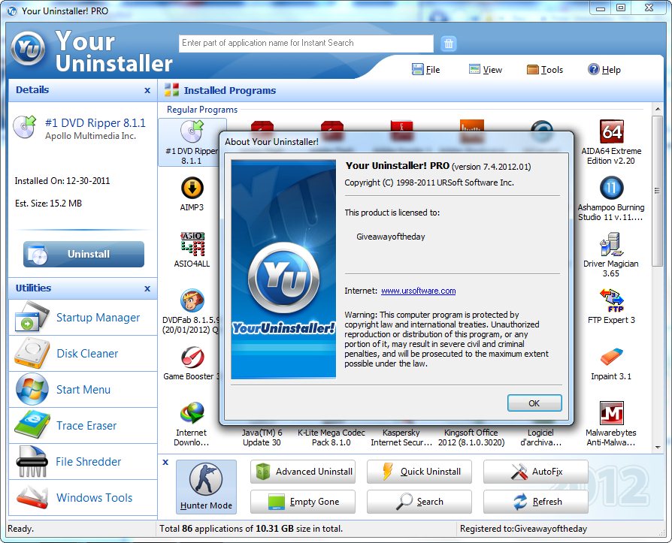Viewport: 672px width, 543px height.
Task: Close the bottom toolbar panel
Action: (165, 462)
